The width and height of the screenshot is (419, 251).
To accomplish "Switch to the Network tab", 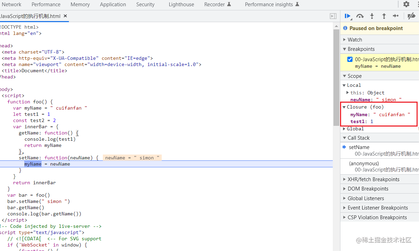I will tap(11, 4).
